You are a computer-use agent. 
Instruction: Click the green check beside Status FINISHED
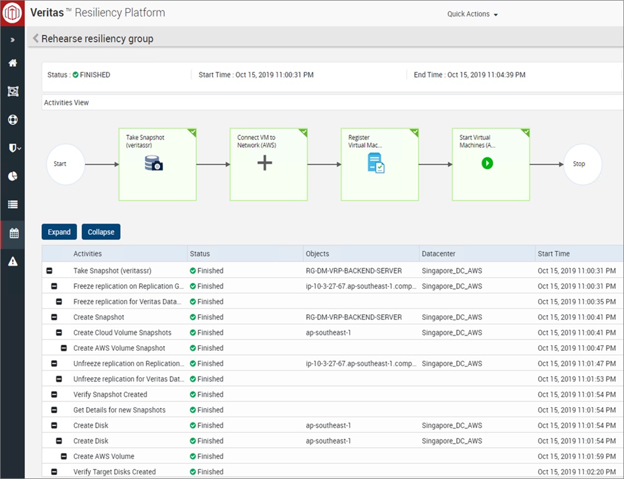click(75, 75)
